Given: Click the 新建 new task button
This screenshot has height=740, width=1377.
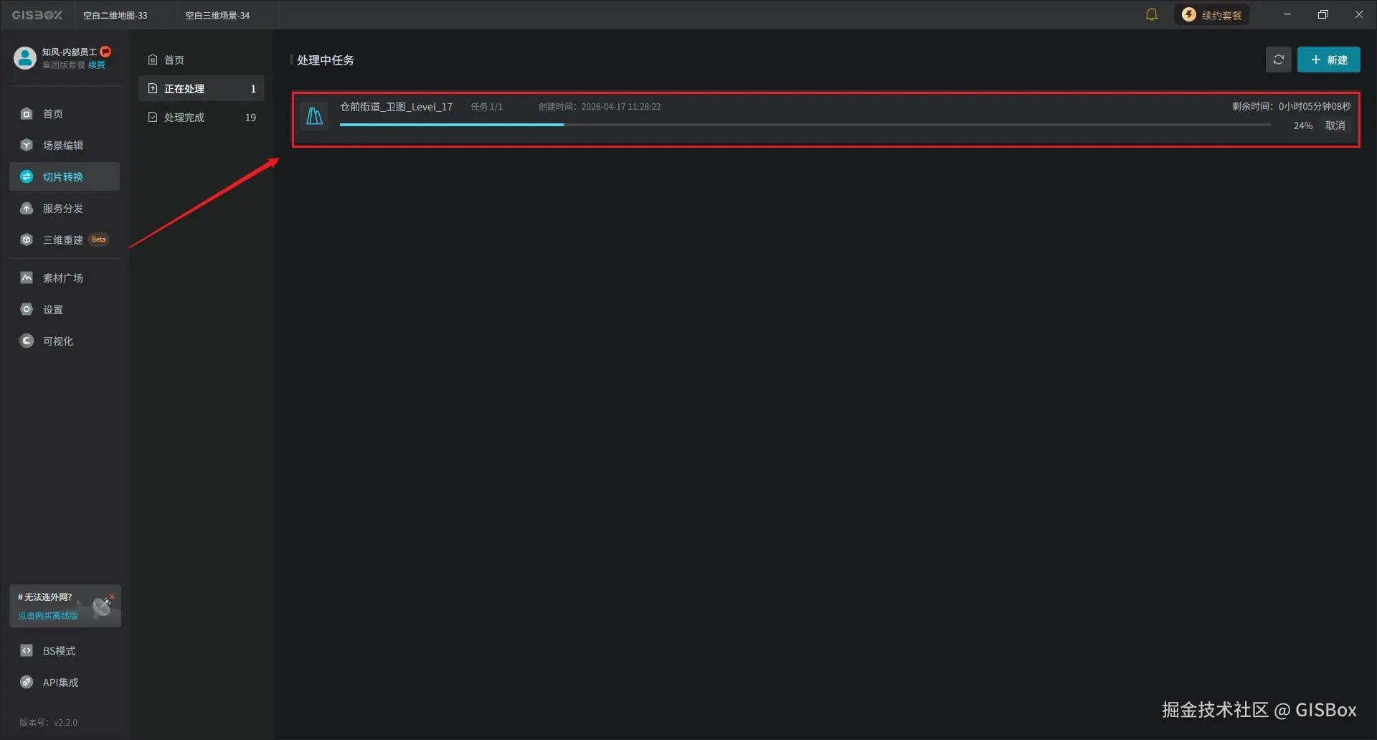Looking at the screenshot, I should coord(1329,60).
